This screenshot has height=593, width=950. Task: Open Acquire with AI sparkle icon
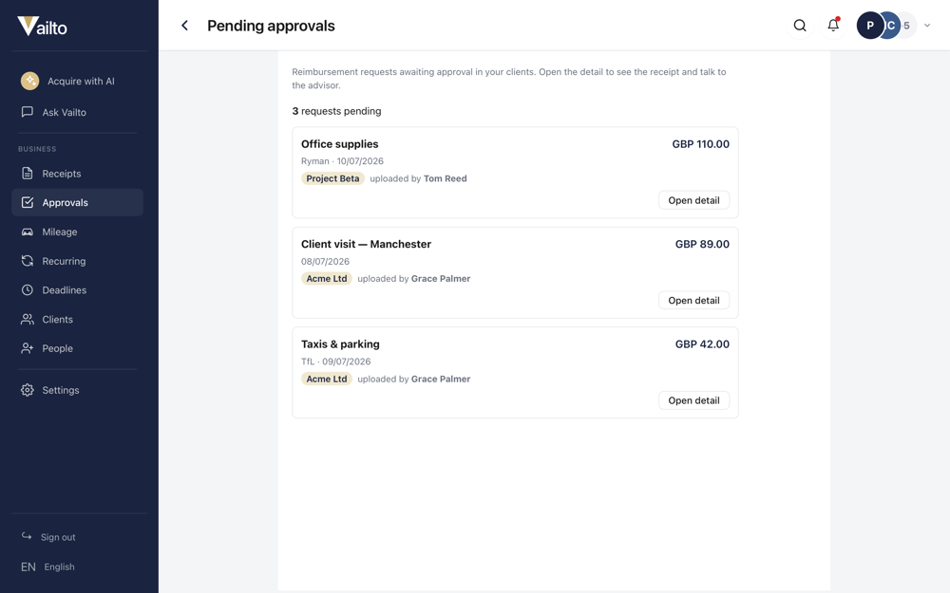(29, 81)
